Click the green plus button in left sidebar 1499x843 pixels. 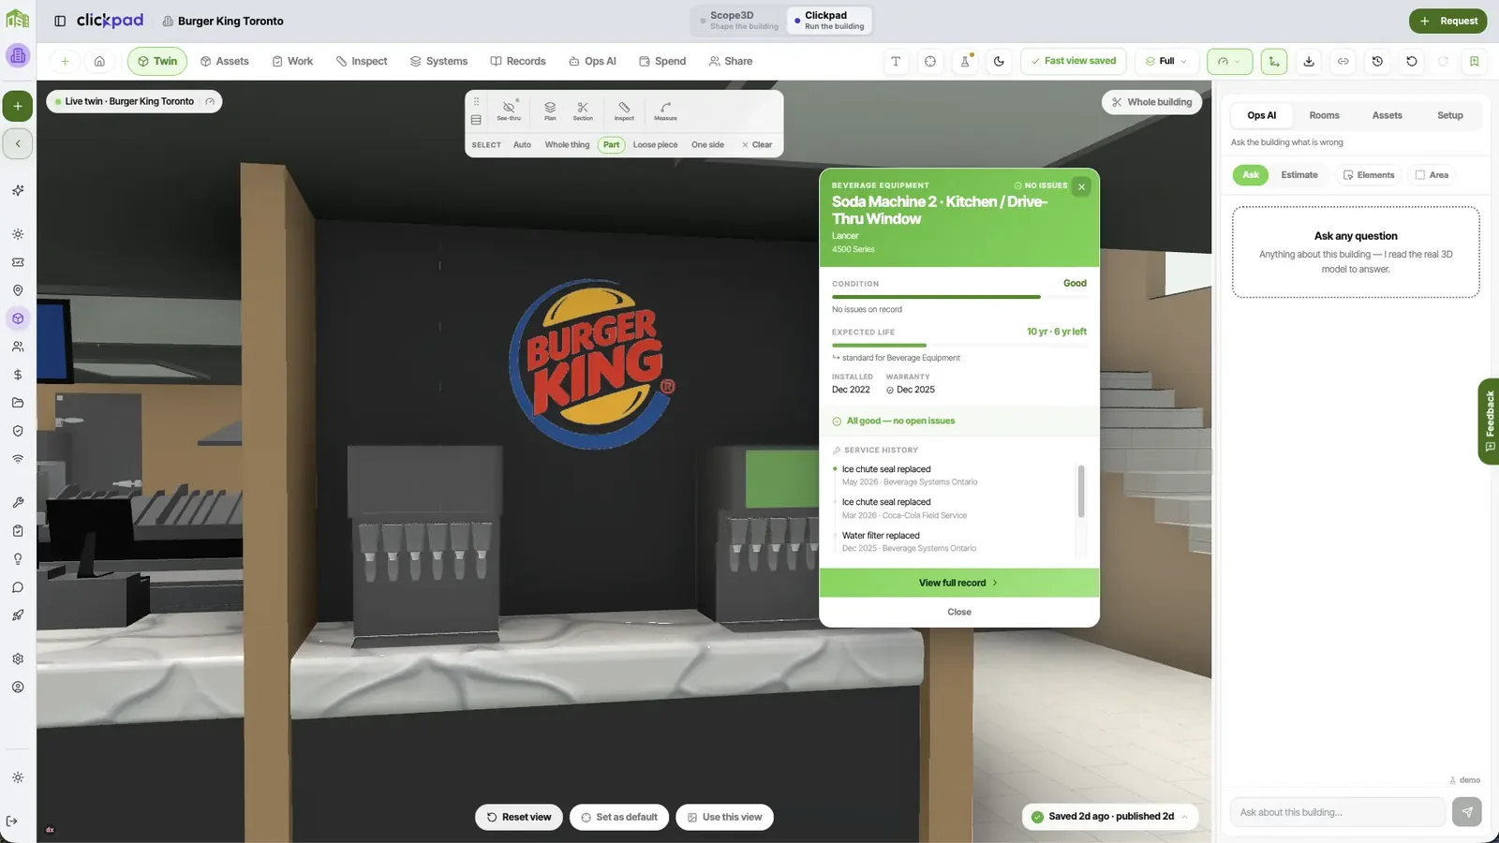[x=18, y=106]
